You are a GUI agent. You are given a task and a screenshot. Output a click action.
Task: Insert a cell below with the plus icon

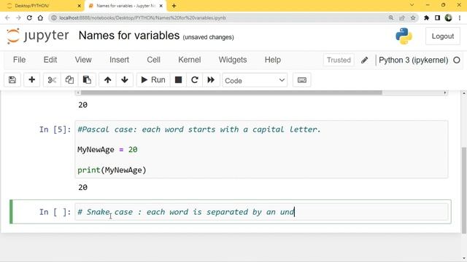click(31, 80)
